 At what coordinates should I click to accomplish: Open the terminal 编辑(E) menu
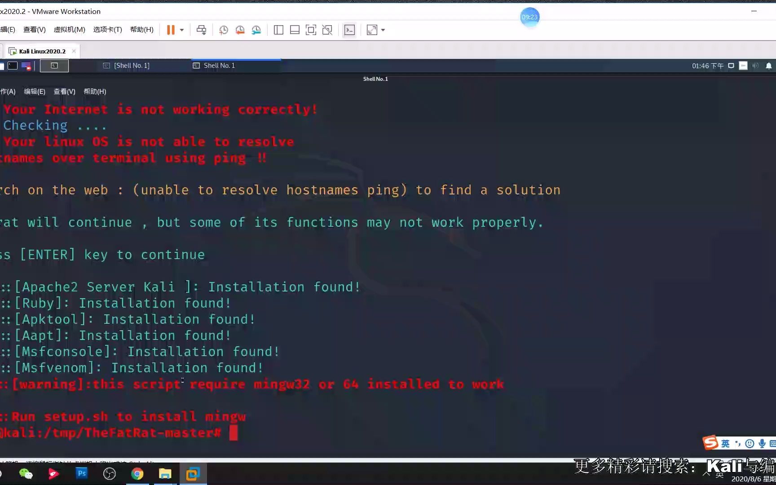pyautogui.click(x=35, y=92)
